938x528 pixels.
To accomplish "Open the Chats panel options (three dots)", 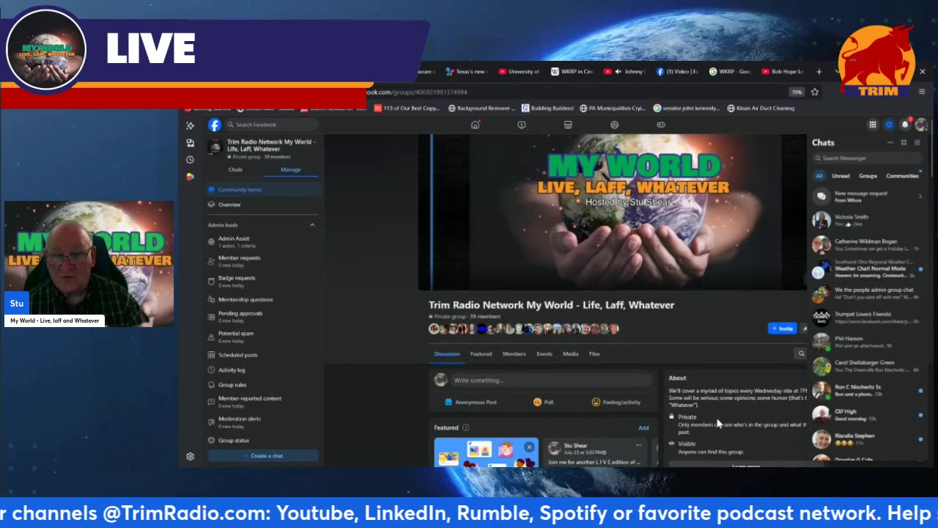I will tap(890, 142).
